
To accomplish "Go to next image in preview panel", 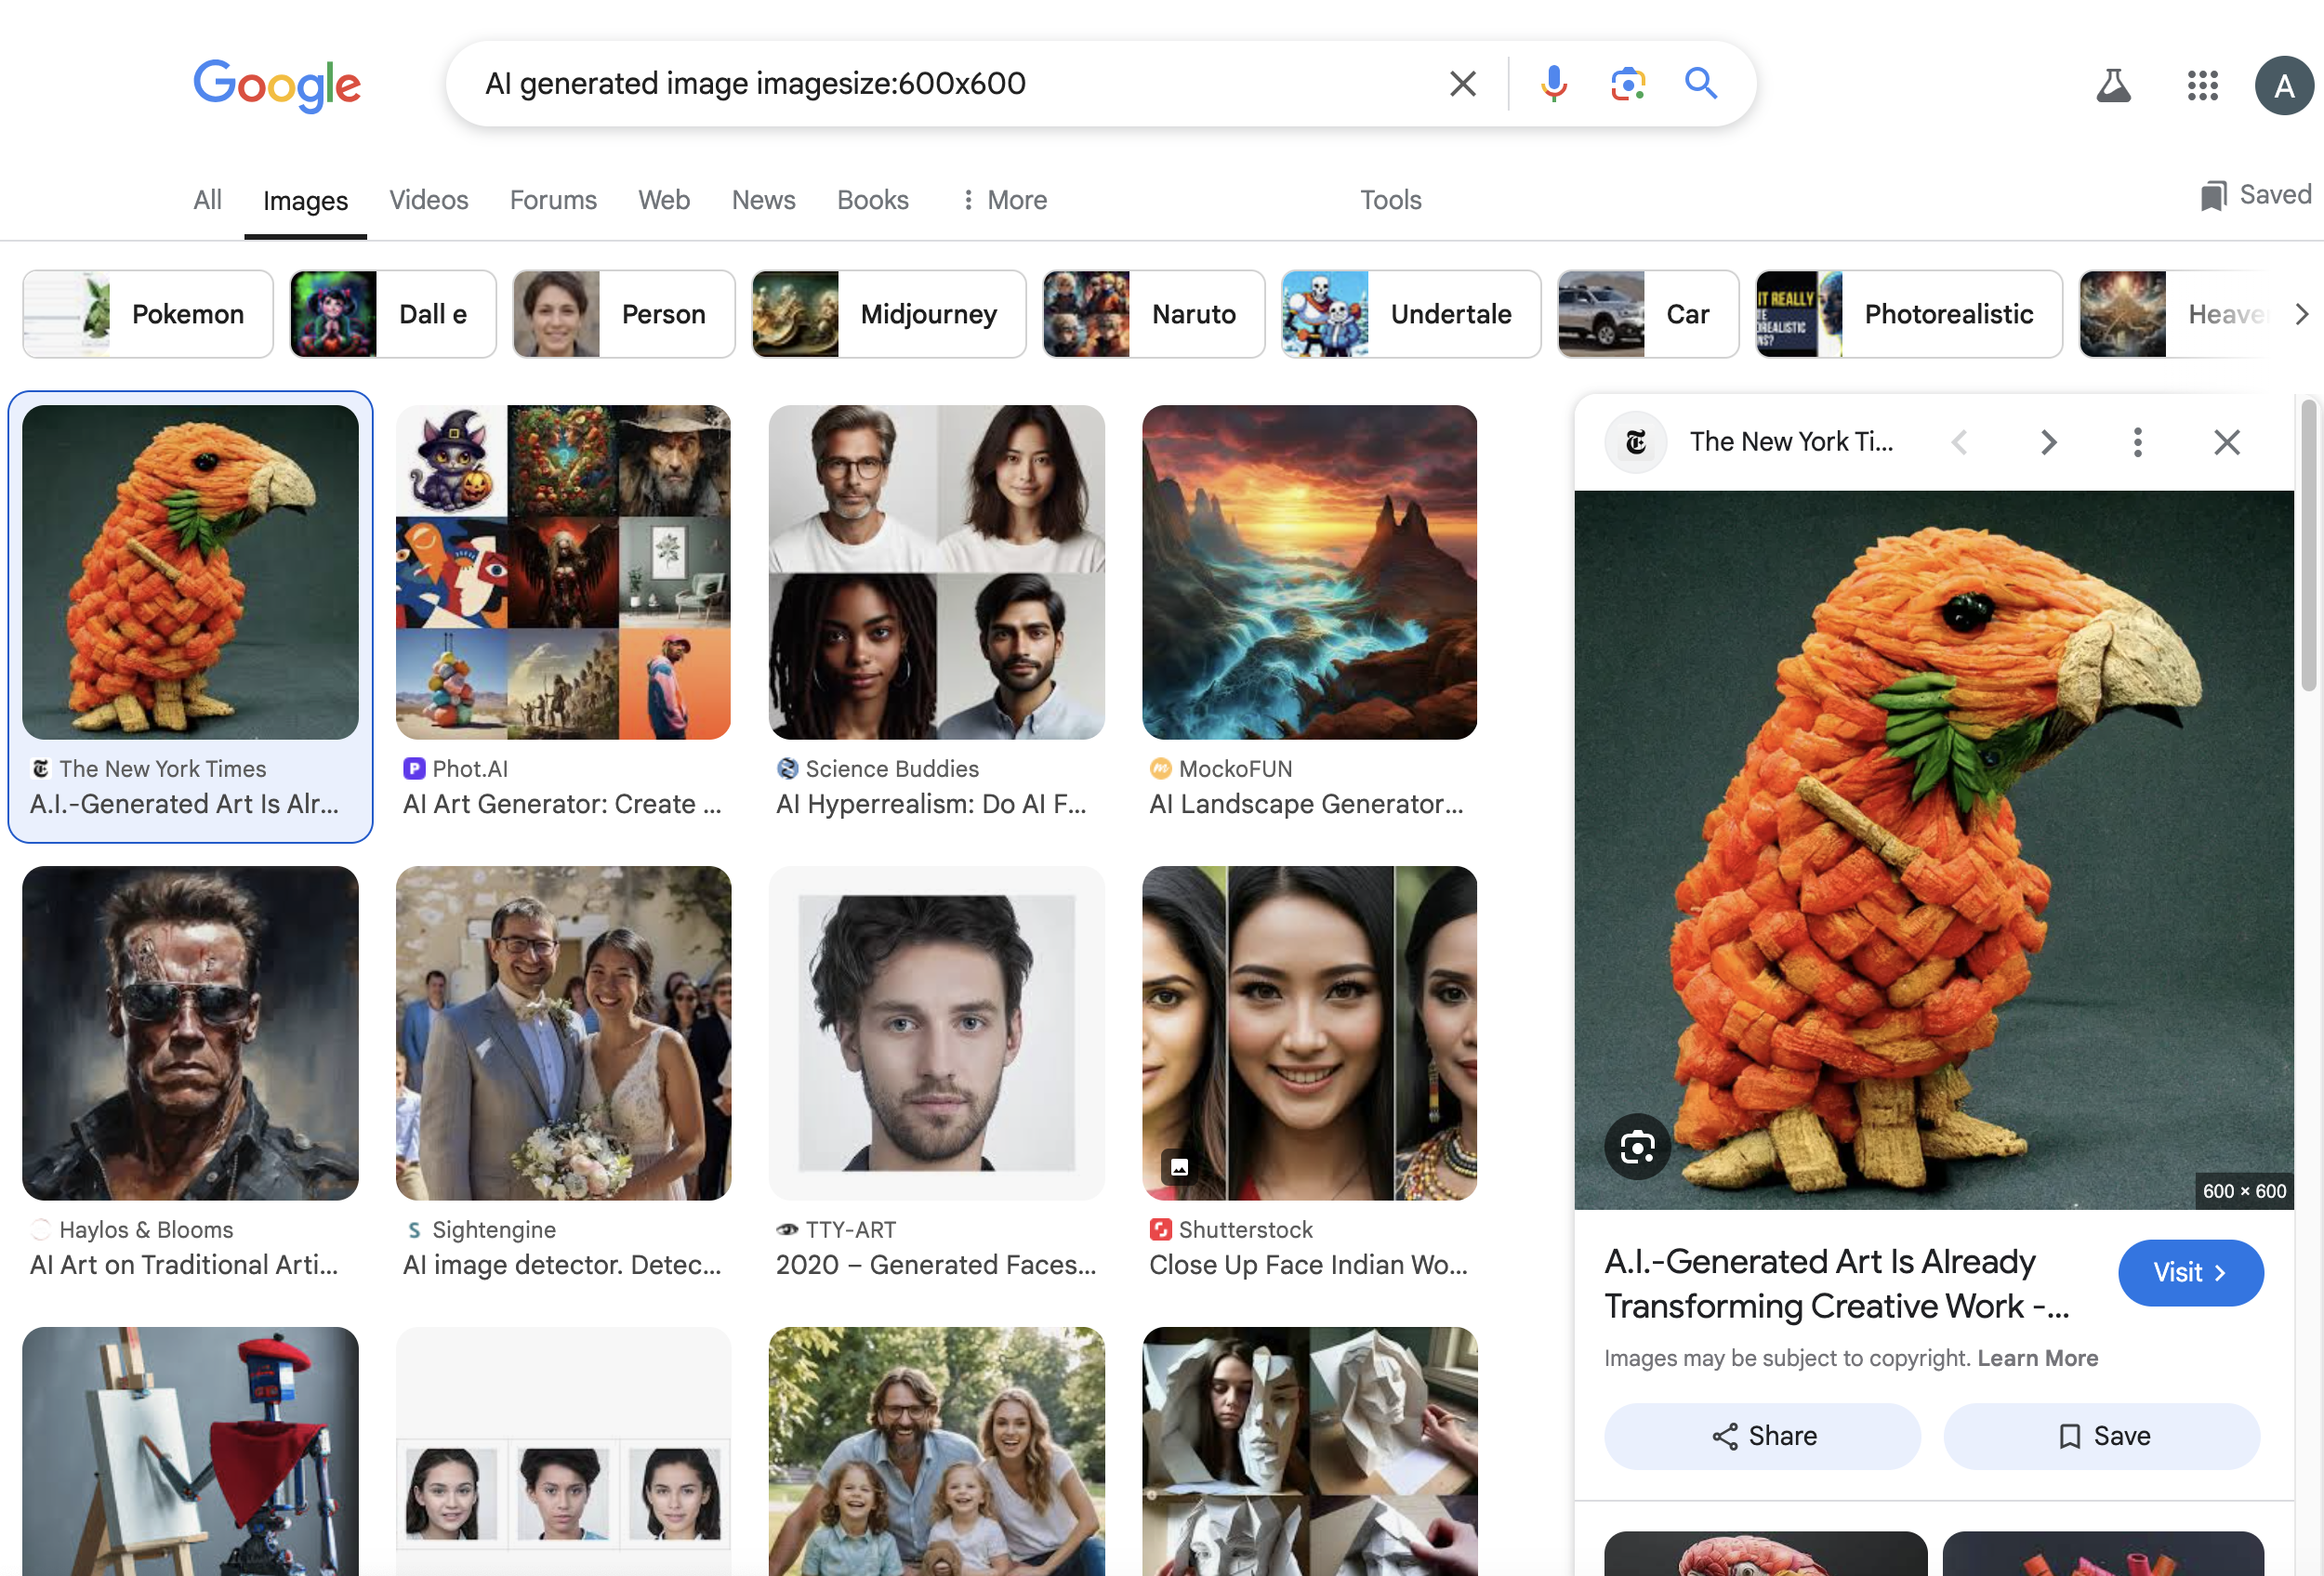I will point(2048,441).
